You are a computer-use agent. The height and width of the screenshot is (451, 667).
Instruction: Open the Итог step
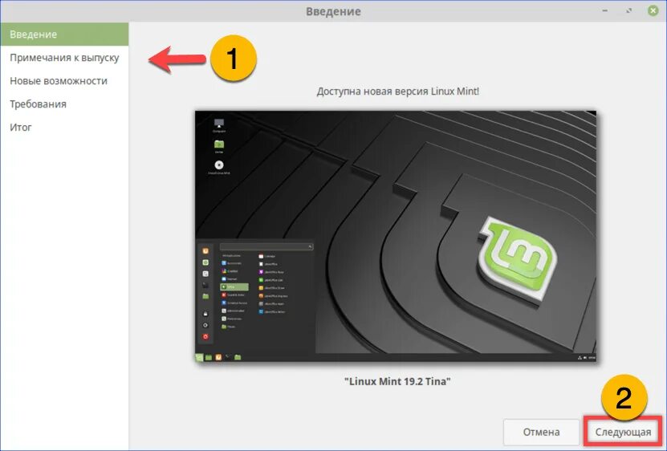64,128
